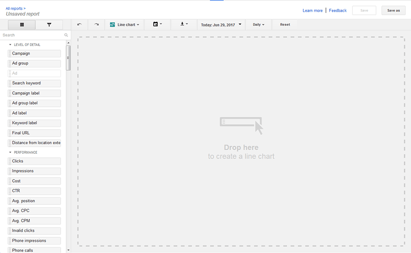The image size is (411, 253).
Task: Select the Avg. CPC metric tile
Action: click(34, 210)
